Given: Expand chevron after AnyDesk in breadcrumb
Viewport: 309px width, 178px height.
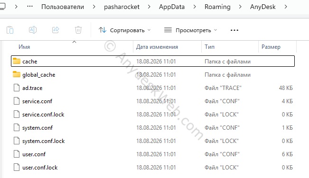Looking at the screenshot, I should (x=286, y=7).
